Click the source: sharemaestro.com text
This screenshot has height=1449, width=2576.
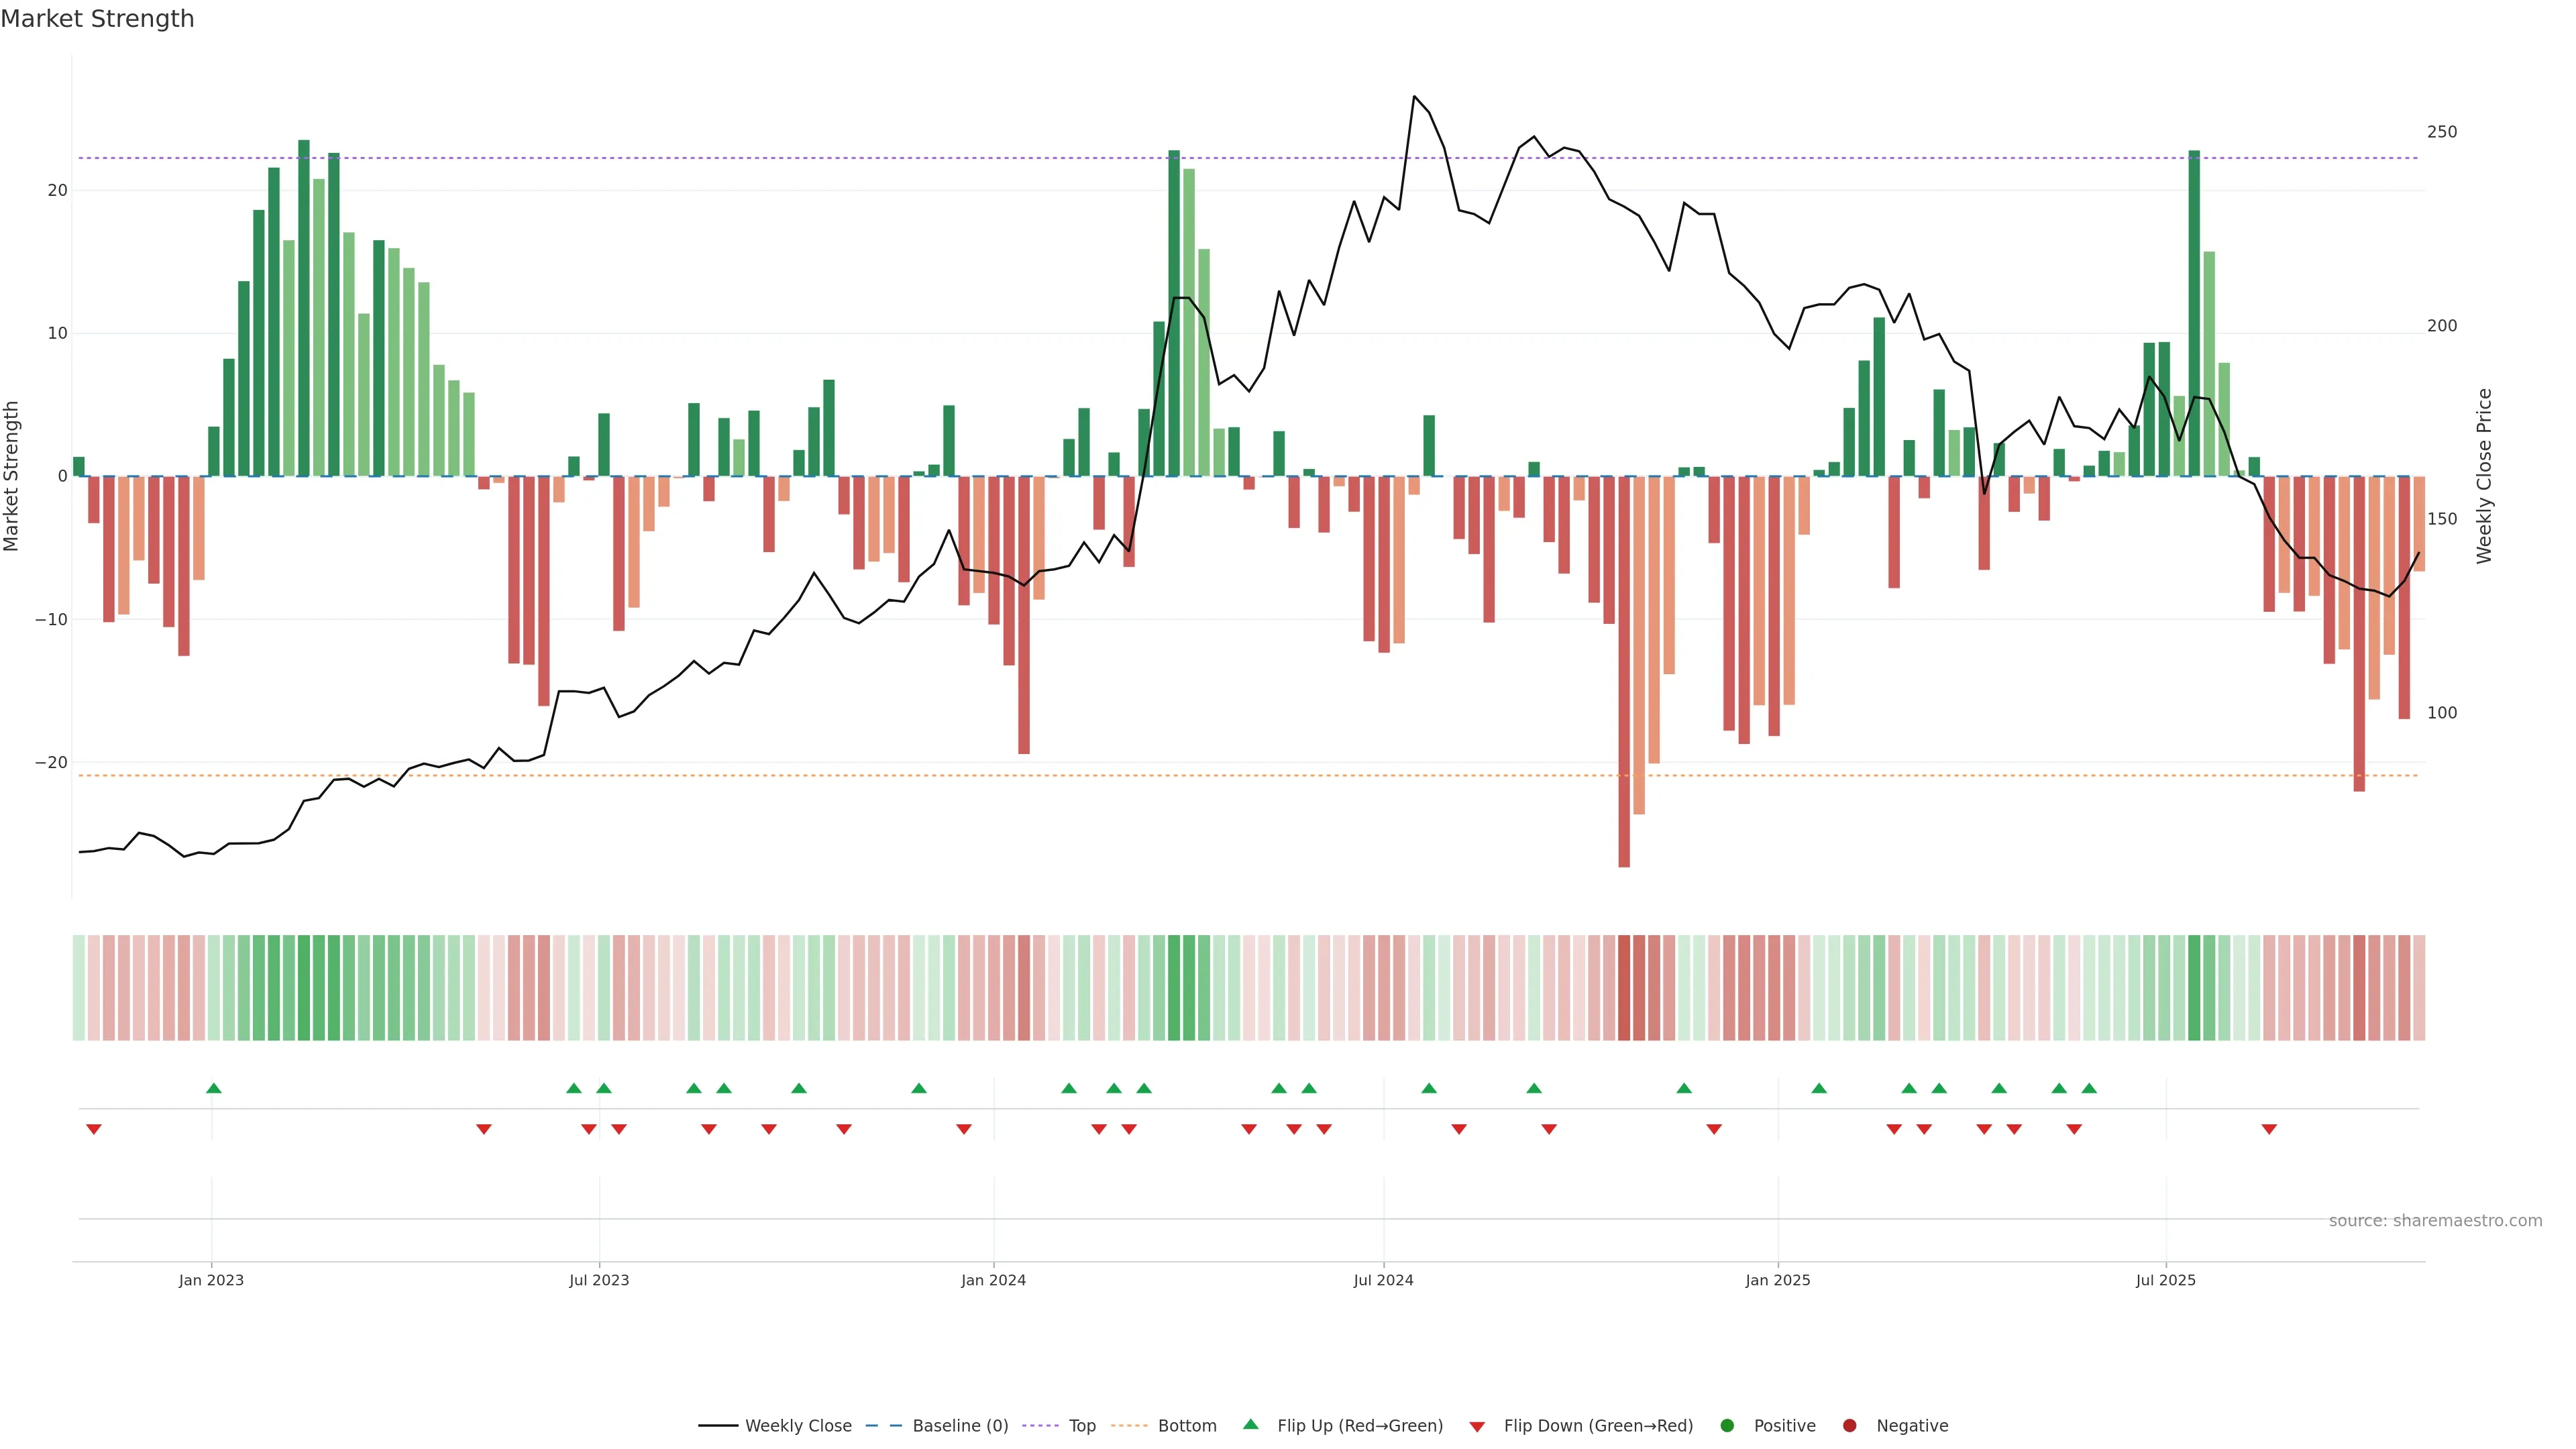(x=2435, y=1221)
